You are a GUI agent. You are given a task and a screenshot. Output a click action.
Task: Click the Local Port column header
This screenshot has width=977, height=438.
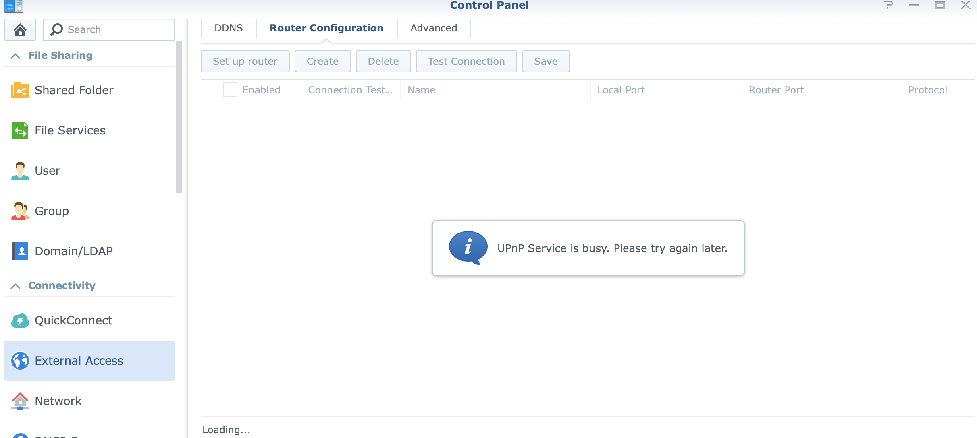pos(666,90)
